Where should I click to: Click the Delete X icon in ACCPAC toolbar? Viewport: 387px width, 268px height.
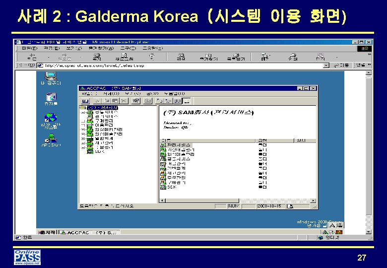pos(124,101)
